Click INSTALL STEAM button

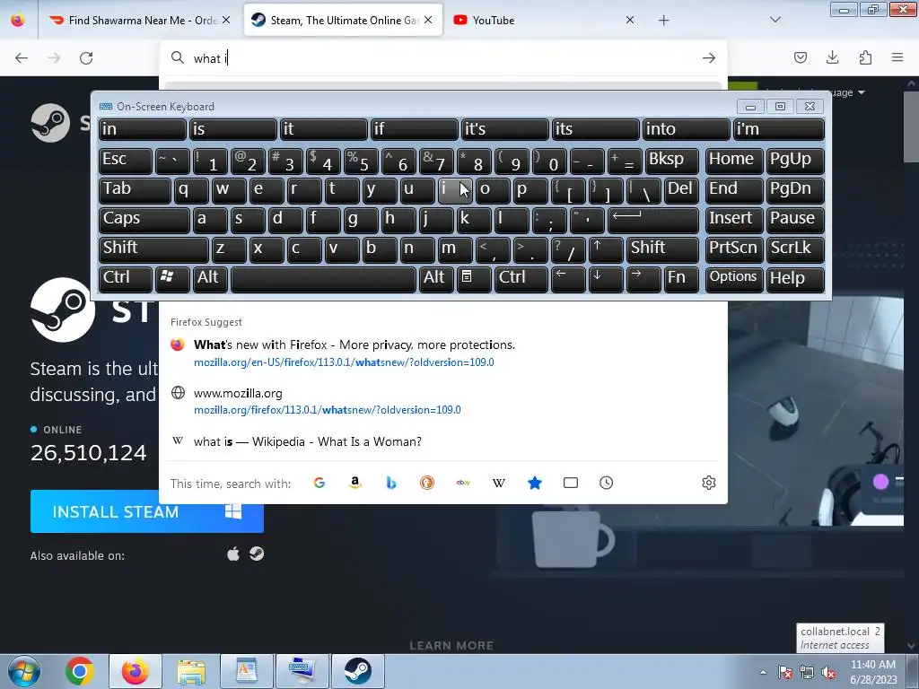(x=147, y=511)
